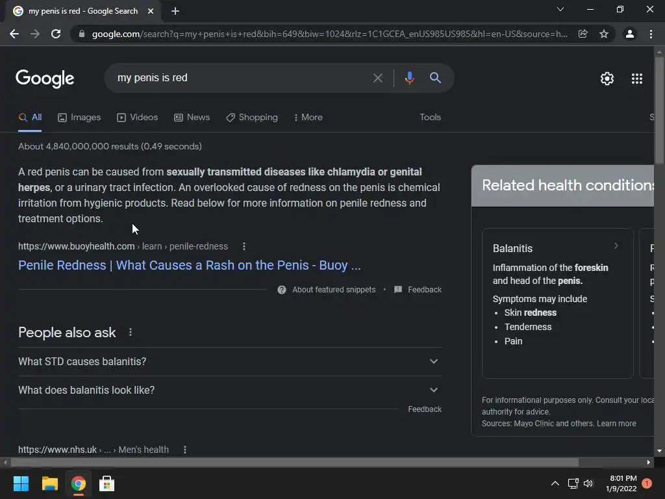665x499 pixels.
Task: Close the Google Search tab
Action: click(x=151, y=12)
